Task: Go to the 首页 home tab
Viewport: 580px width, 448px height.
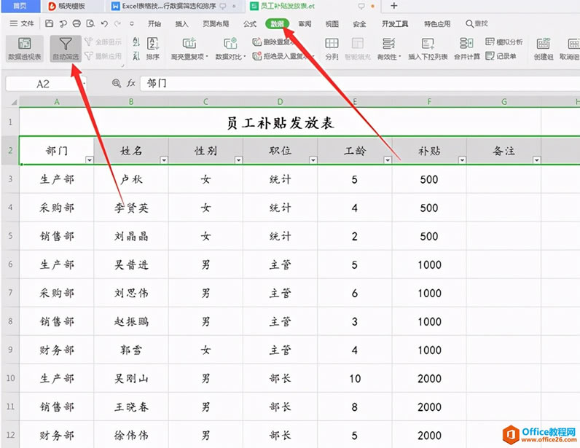Action: point(20,6)
